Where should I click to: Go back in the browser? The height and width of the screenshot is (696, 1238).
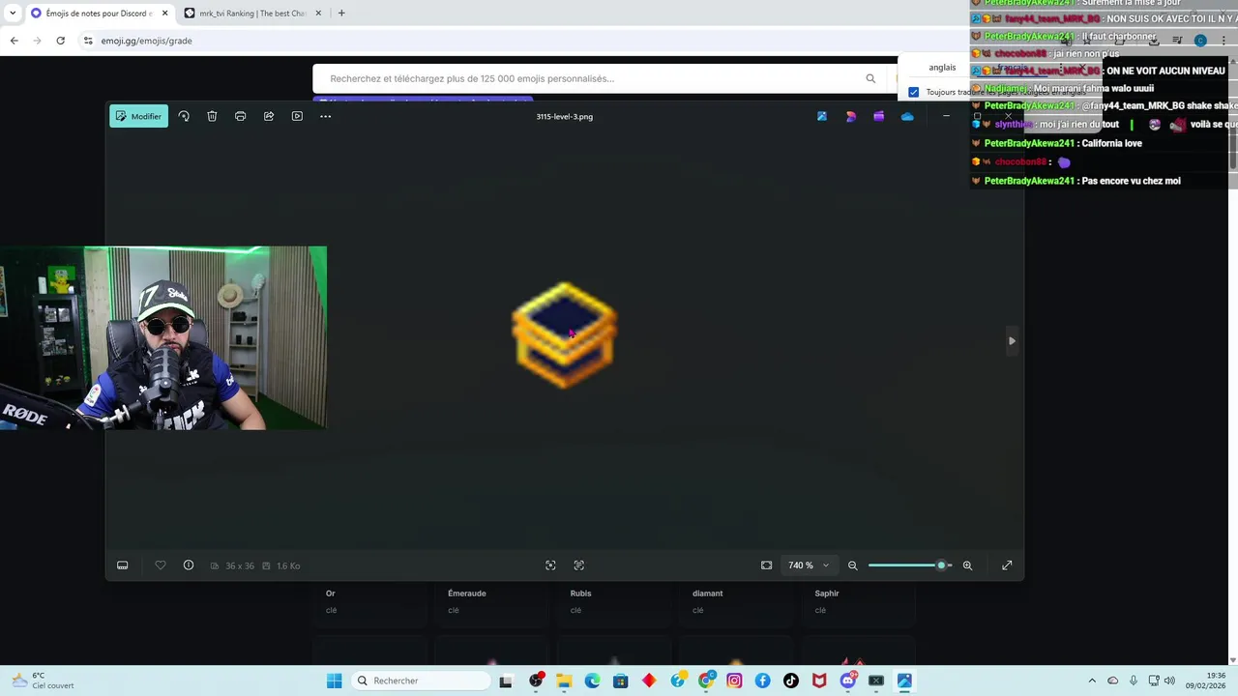point(14,41)
